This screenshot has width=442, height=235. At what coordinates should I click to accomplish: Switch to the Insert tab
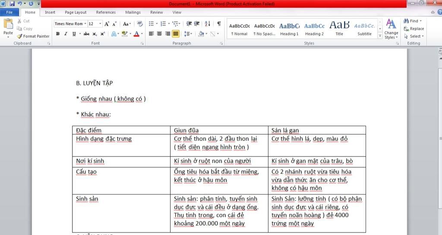click(50, 12)
